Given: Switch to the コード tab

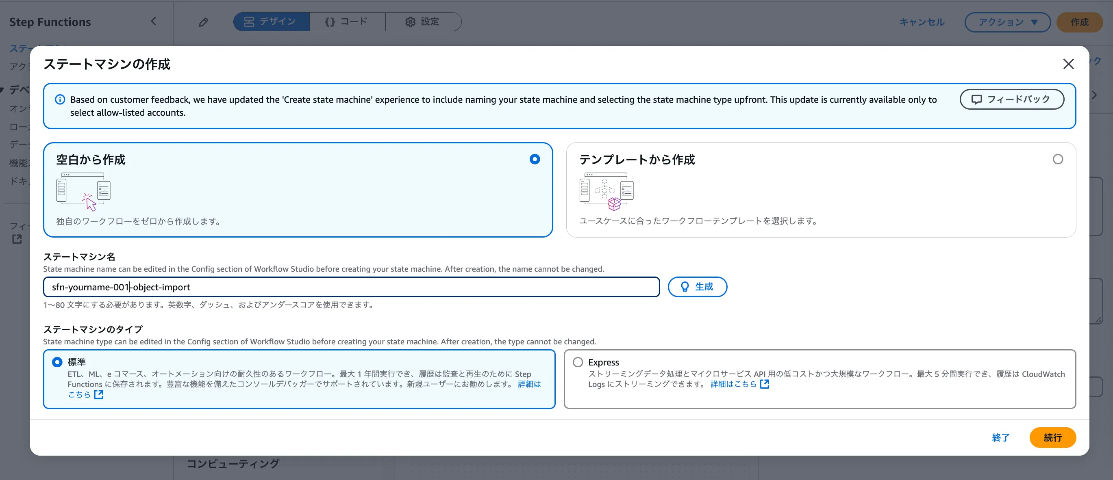Looking at the screenshot, I should 347,22.
